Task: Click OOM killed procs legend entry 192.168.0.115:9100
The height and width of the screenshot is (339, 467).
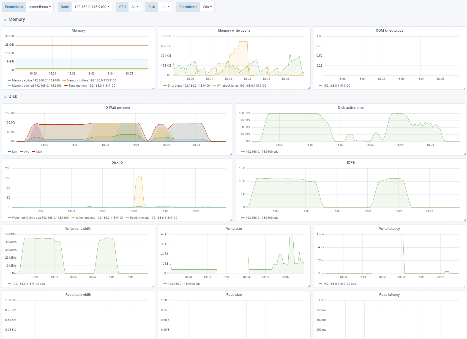Action: 337,86
